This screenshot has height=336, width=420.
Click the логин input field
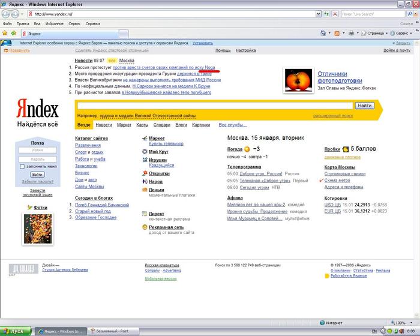37,150
